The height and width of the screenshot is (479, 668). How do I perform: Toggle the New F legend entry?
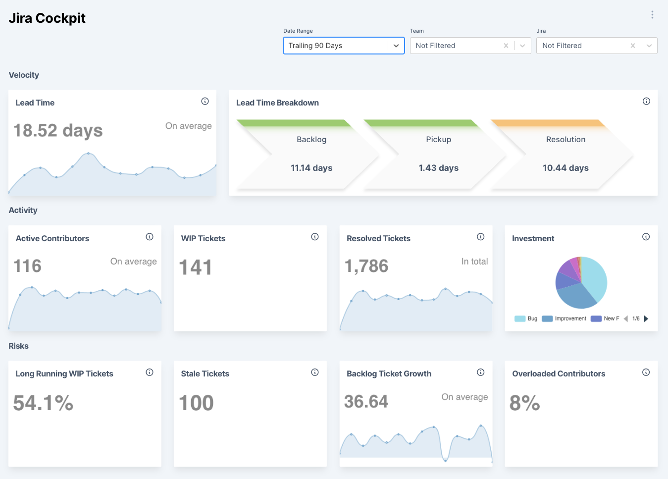(605, 319)
